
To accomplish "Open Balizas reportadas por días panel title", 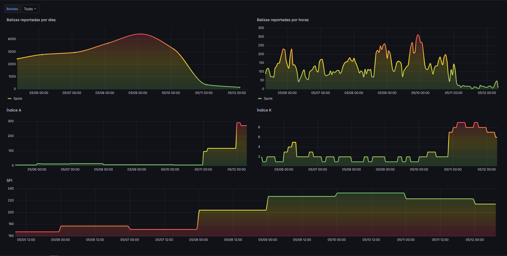I will [x=31, y=20].
